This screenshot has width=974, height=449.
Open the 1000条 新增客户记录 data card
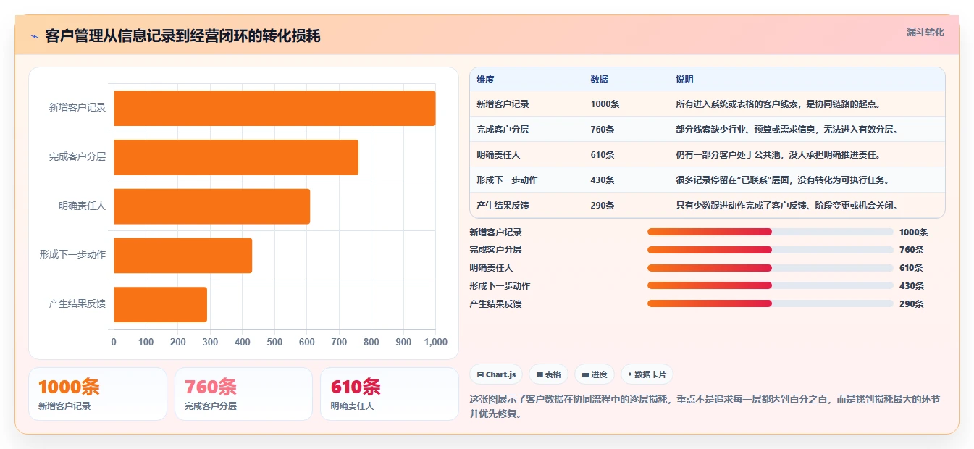[x=98, y=394]
